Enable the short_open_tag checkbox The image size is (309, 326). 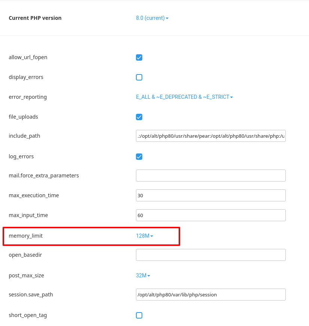click(139, 316)
